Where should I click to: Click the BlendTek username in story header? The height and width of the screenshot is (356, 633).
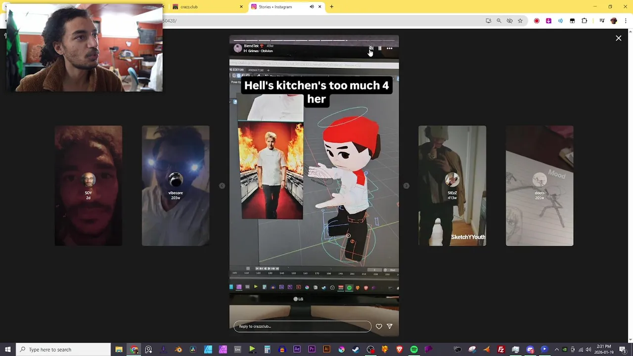[251, 46]
